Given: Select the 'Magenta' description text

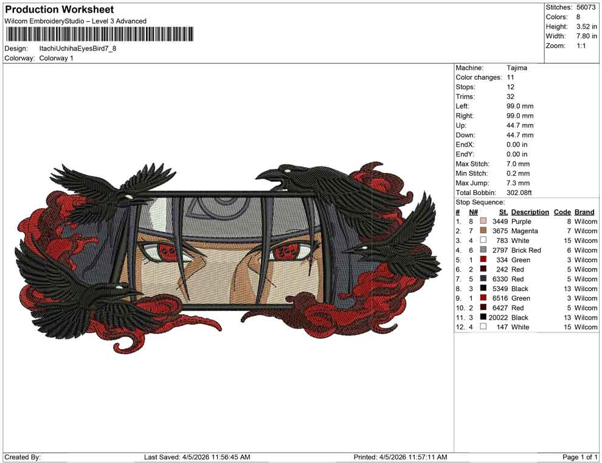Looking at the screenshot, I should [x=524, y=231].
